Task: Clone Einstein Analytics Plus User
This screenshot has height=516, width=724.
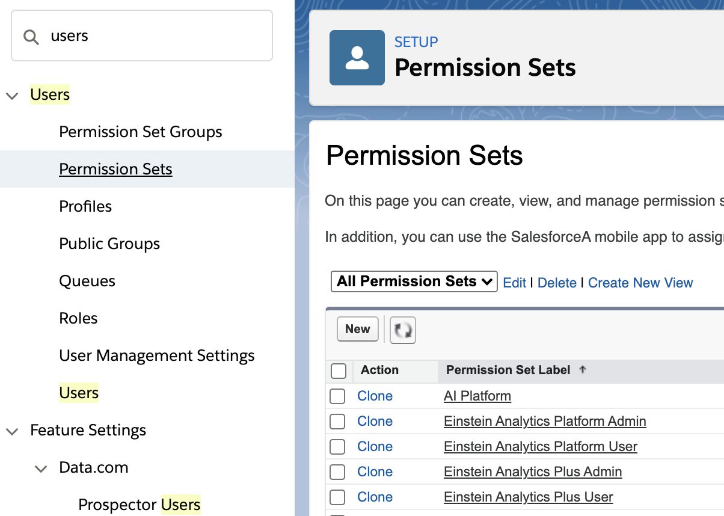Action: coord(375,497)
